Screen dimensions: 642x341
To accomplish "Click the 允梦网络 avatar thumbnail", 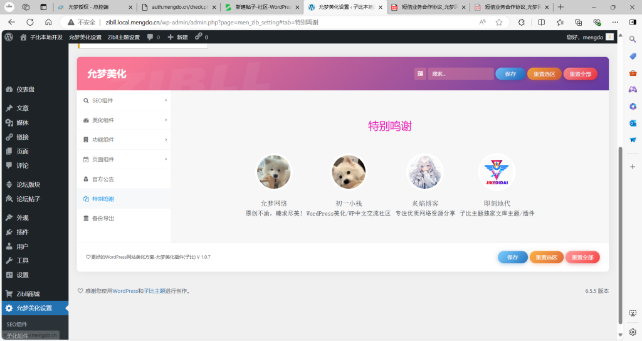I will pos(274,172).
